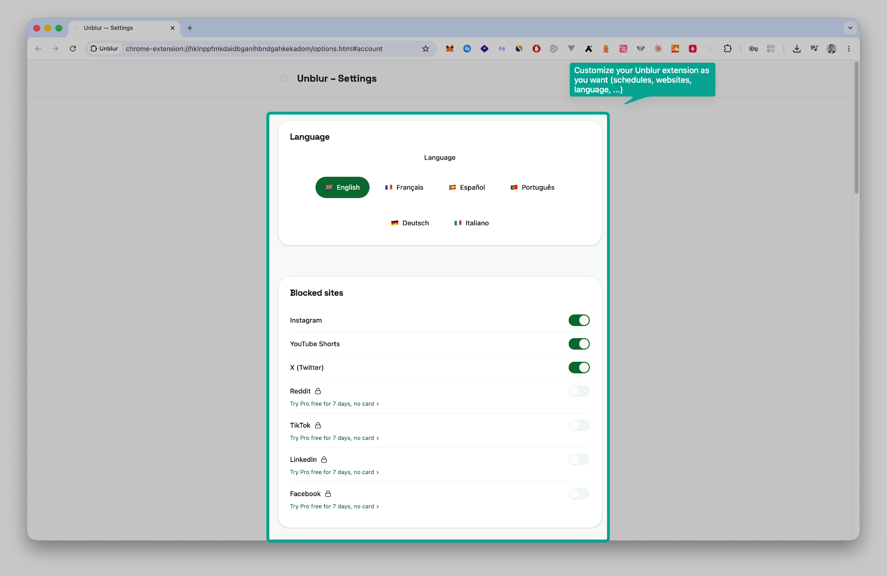
Task: Click the Blocked sites section title
Action: [316, 293]
